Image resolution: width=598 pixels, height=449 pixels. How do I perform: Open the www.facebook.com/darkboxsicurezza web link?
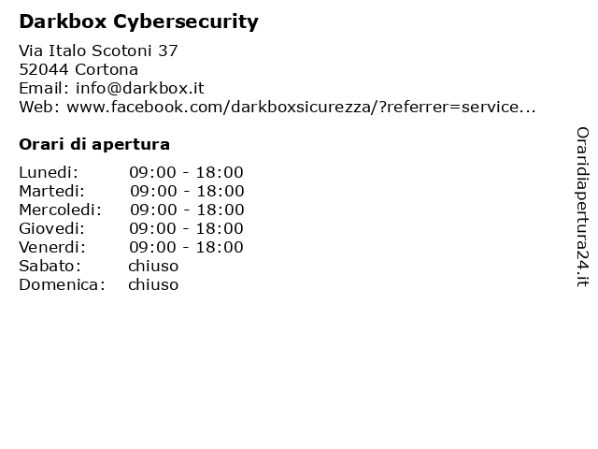pyautogui.click(x=301, y=107)
